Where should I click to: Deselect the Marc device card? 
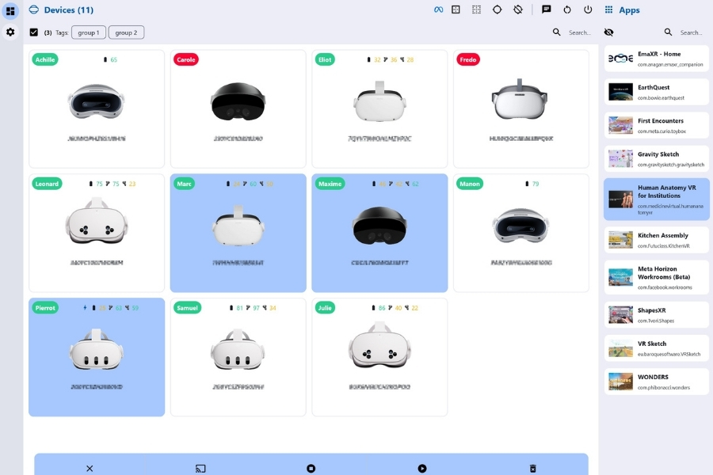pos(238,233)
